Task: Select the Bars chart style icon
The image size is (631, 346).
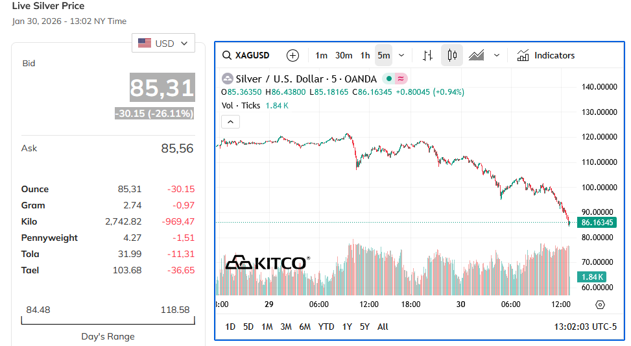Action: pos(427,56)
